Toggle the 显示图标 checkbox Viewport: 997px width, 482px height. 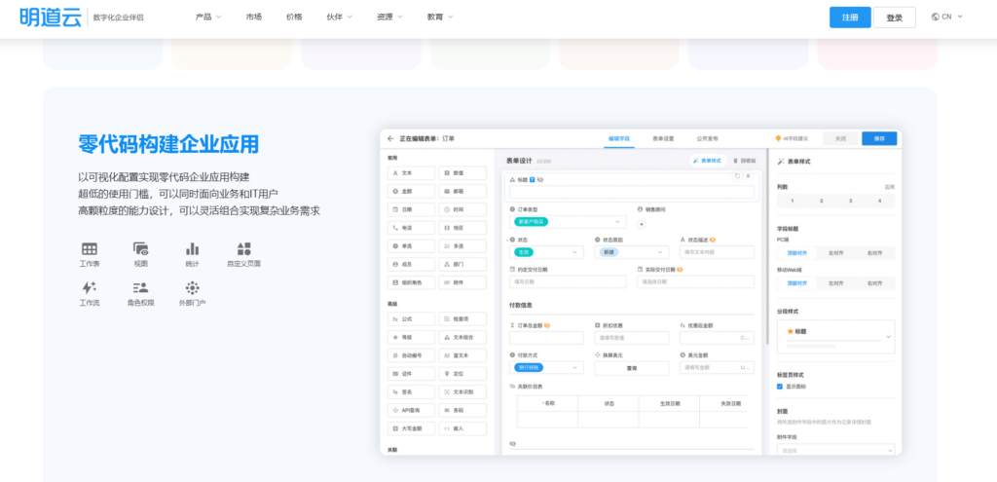(780, 387)
